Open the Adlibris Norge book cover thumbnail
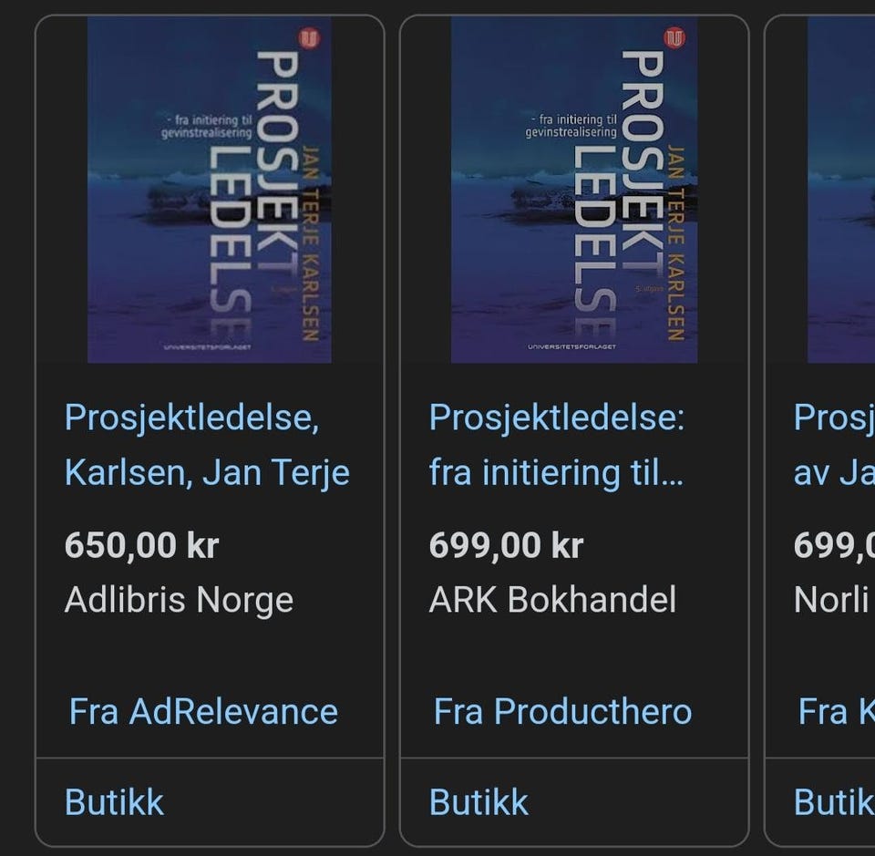 pos(209,190)
